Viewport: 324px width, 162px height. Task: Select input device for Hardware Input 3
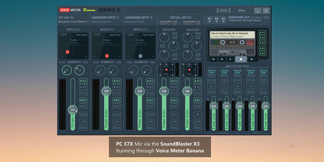coord(135,21)
